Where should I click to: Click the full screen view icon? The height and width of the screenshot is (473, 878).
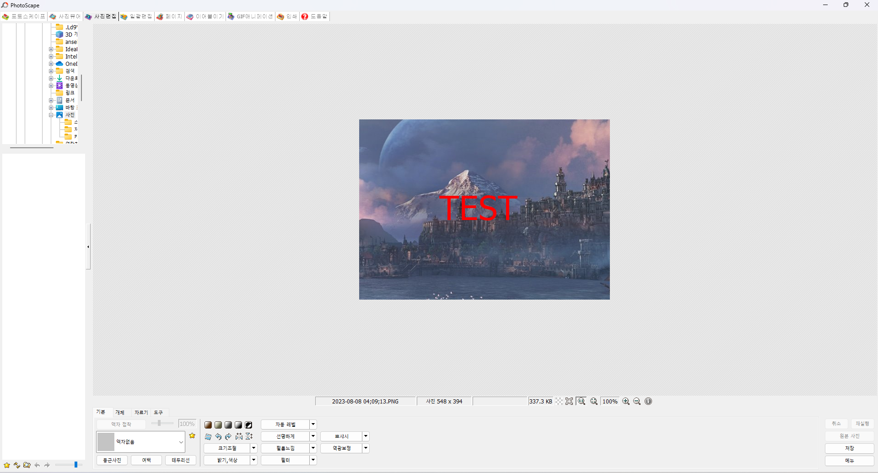[x=569, y=401]
